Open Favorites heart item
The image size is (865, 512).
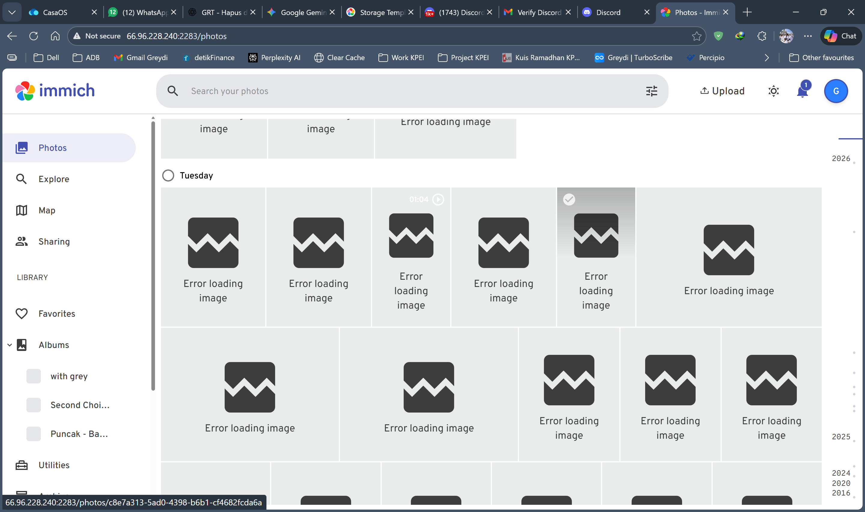pos(56,314)
